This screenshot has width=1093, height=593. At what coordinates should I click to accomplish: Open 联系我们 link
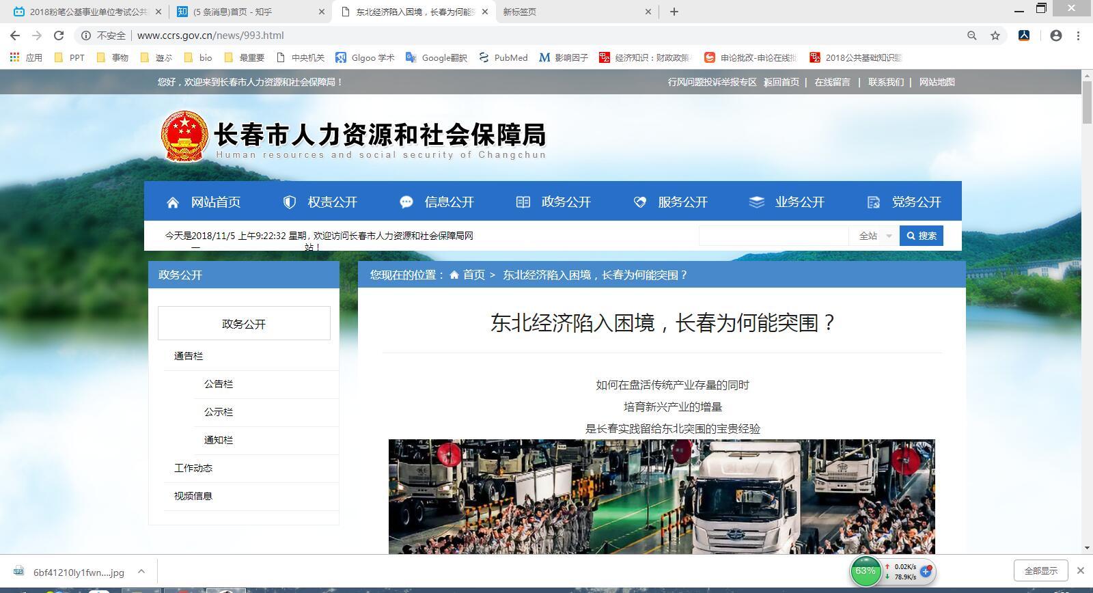tap(886, 82)
